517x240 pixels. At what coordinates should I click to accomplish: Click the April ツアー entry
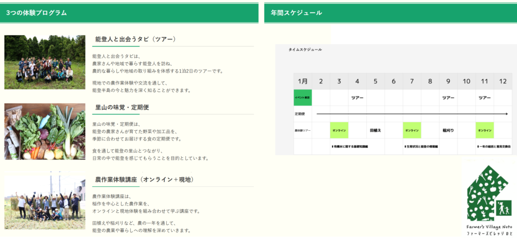pos(357,98)
